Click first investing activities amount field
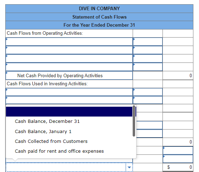199x172 pixels. (x=148, y=92)
